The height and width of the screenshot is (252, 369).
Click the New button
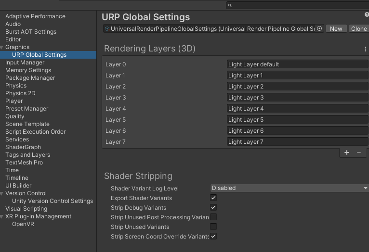336,29
